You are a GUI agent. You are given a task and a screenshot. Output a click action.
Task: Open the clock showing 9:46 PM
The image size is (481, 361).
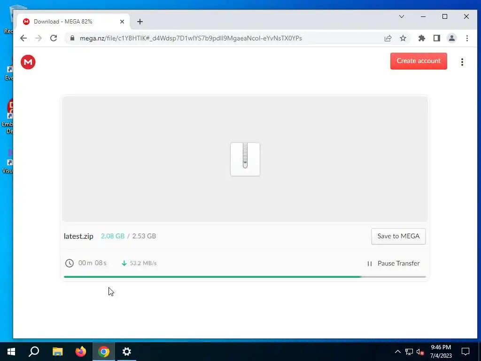pyautogui.click(x=441, y=352)
